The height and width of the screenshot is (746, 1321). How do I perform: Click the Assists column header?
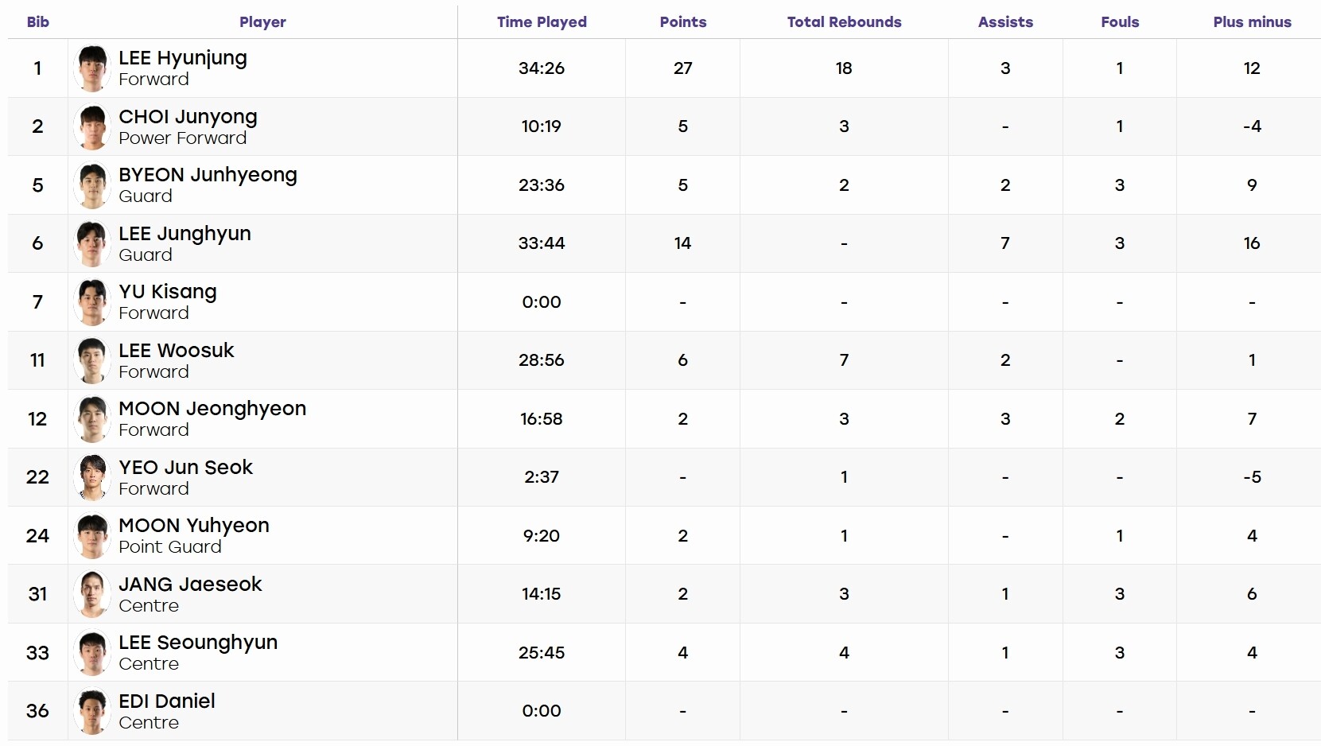[1005, 22]
